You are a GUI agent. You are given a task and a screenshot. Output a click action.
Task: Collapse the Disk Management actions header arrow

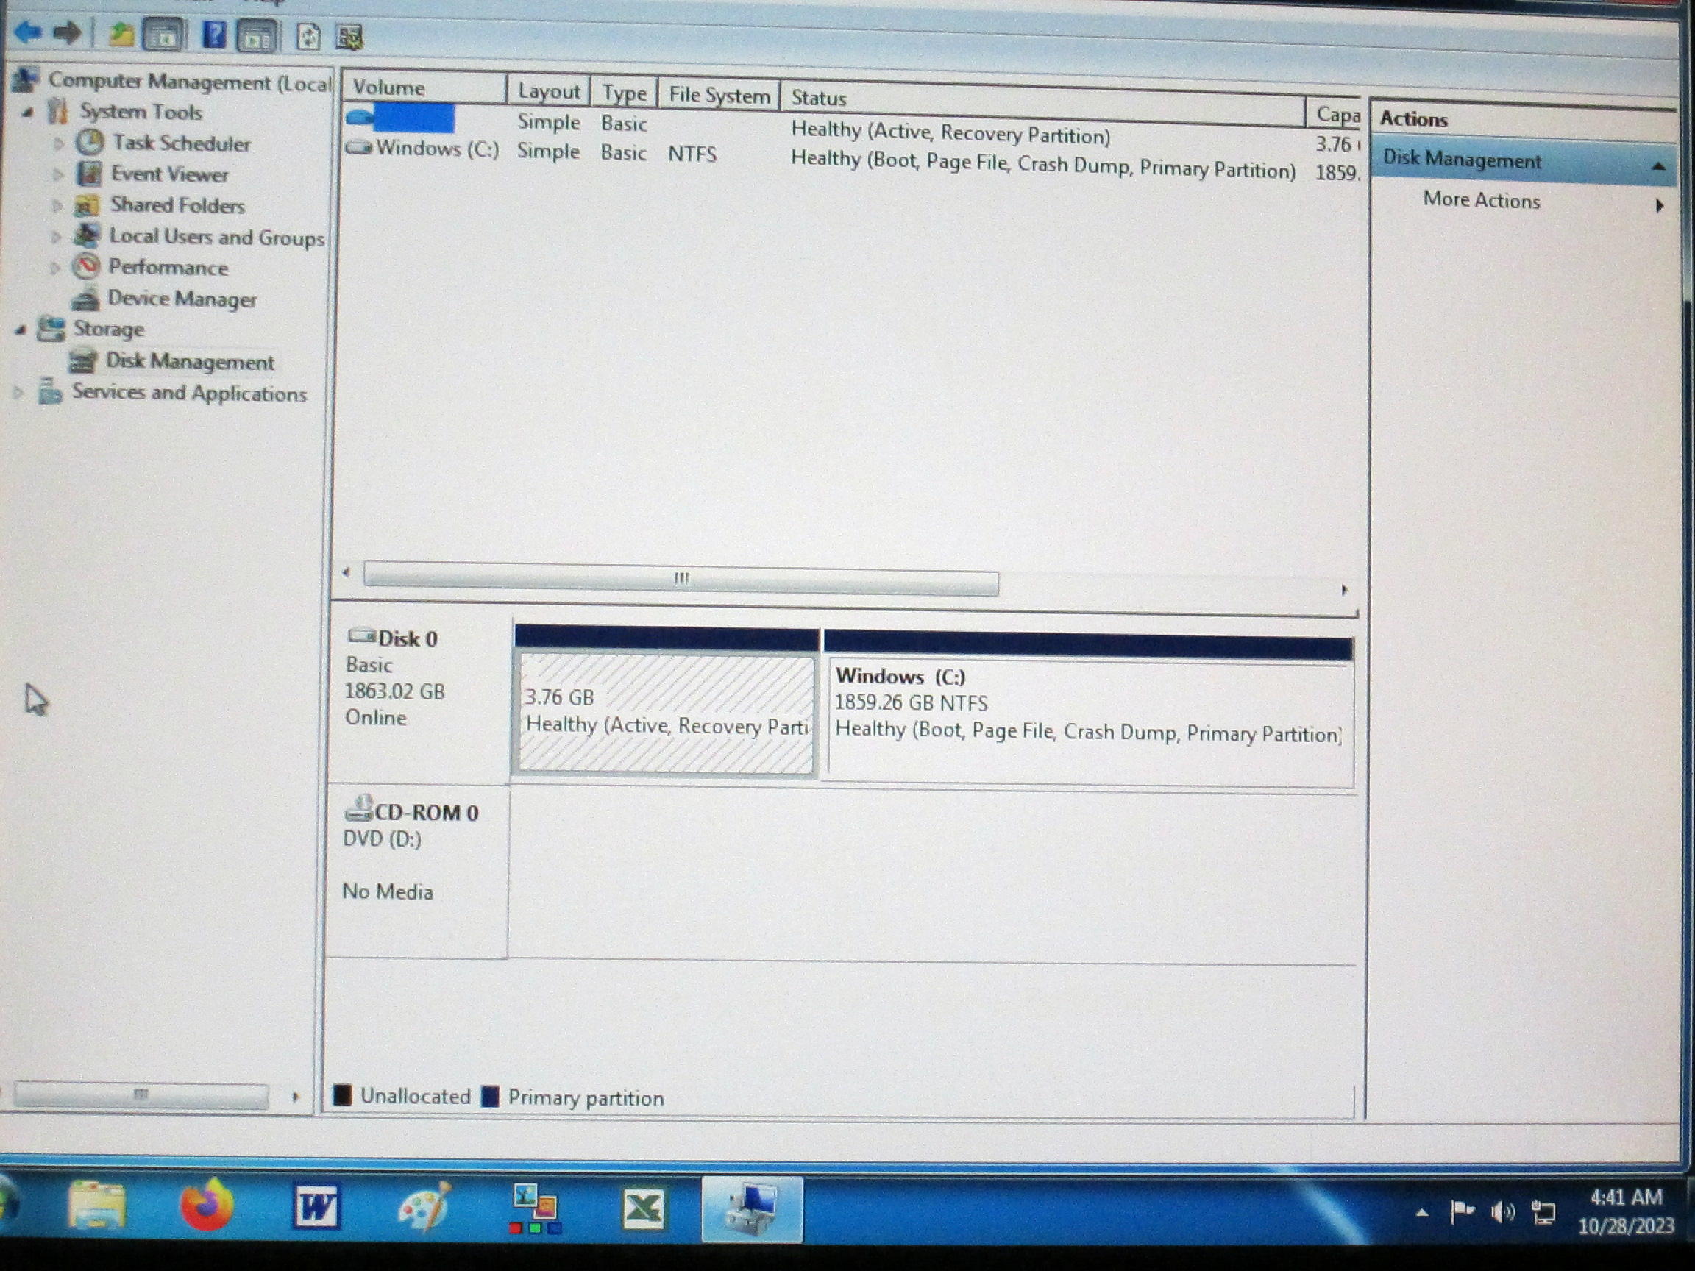point(1658,166)
